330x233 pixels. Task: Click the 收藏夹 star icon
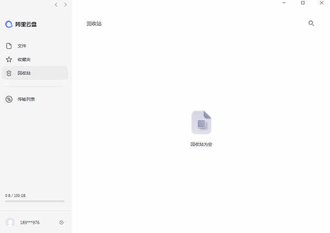[x=9, y=59]
